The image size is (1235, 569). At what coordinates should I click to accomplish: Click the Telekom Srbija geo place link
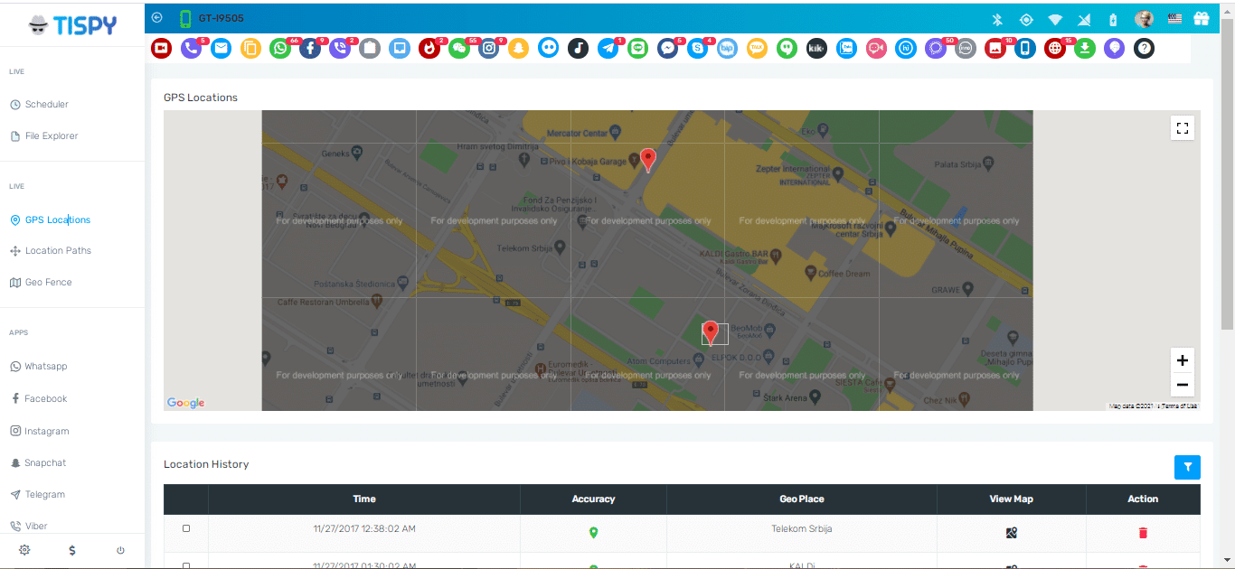(801, 529)
